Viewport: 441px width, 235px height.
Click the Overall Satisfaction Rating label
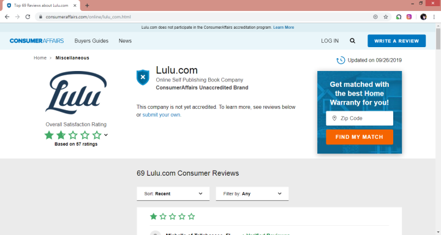76,124
